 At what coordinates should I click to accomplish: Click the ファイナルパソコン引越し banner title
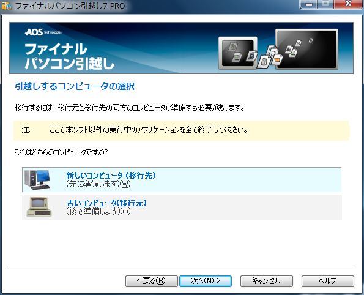pos(70,56)
